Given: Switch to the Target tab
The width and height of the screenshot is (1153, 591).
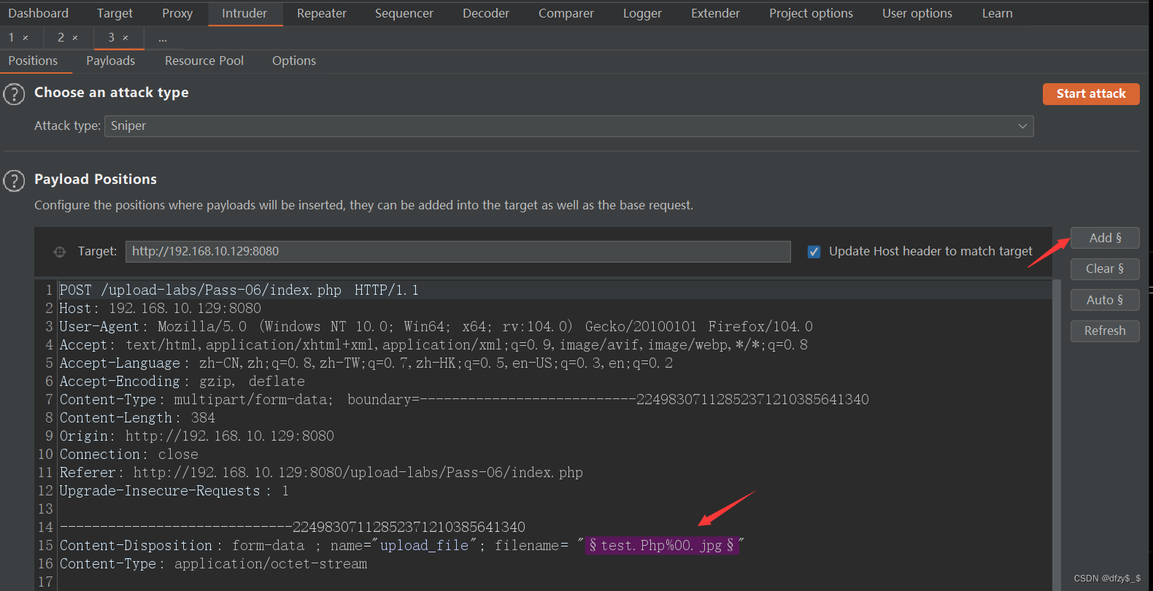Looking at the screenshot, I should click(x=115, y=13).
